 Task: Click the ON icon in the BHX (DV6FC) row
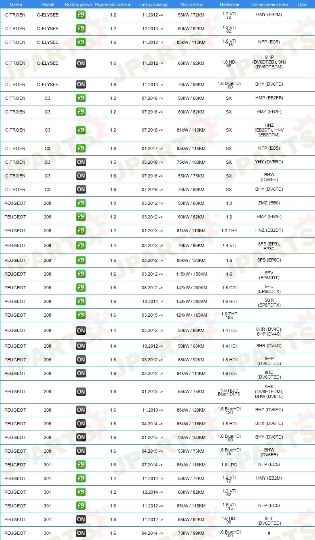(81, 424)
